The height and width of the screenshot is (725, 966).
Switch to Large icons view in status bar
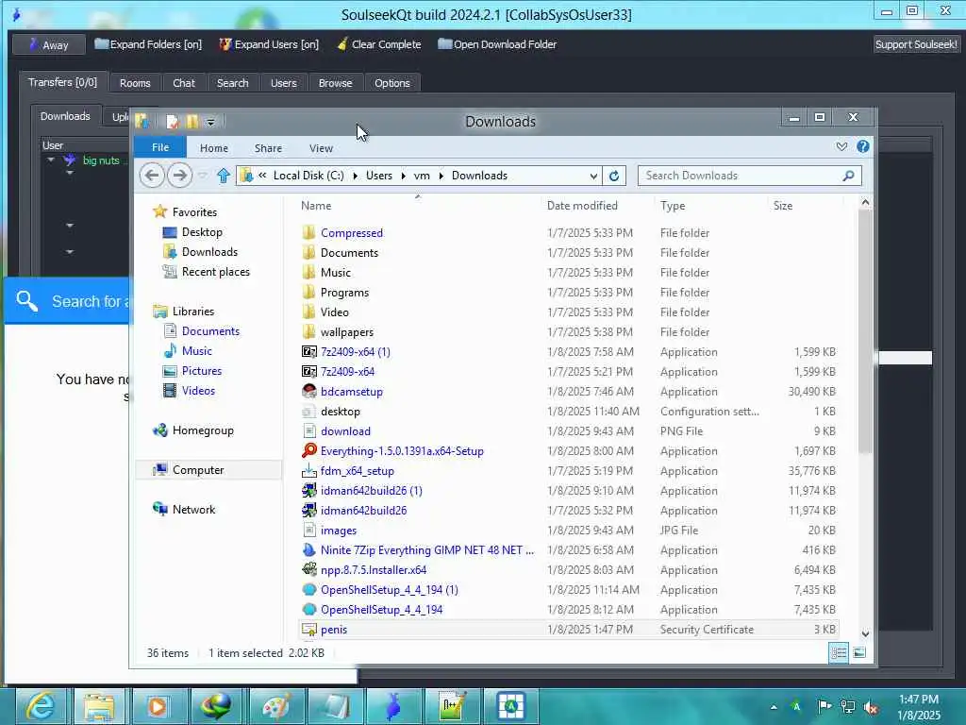859,653
